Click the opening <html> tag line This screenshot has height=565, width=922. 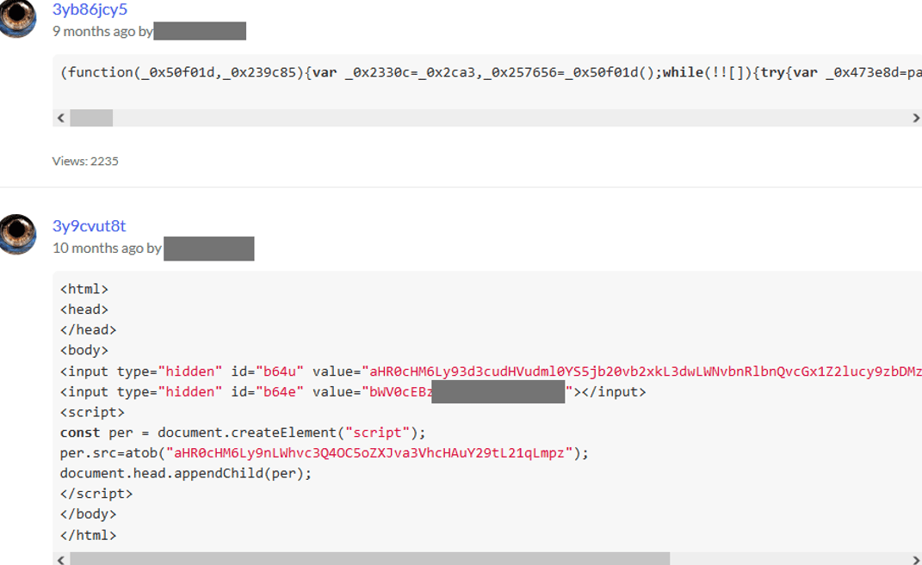tap(84, 289)
